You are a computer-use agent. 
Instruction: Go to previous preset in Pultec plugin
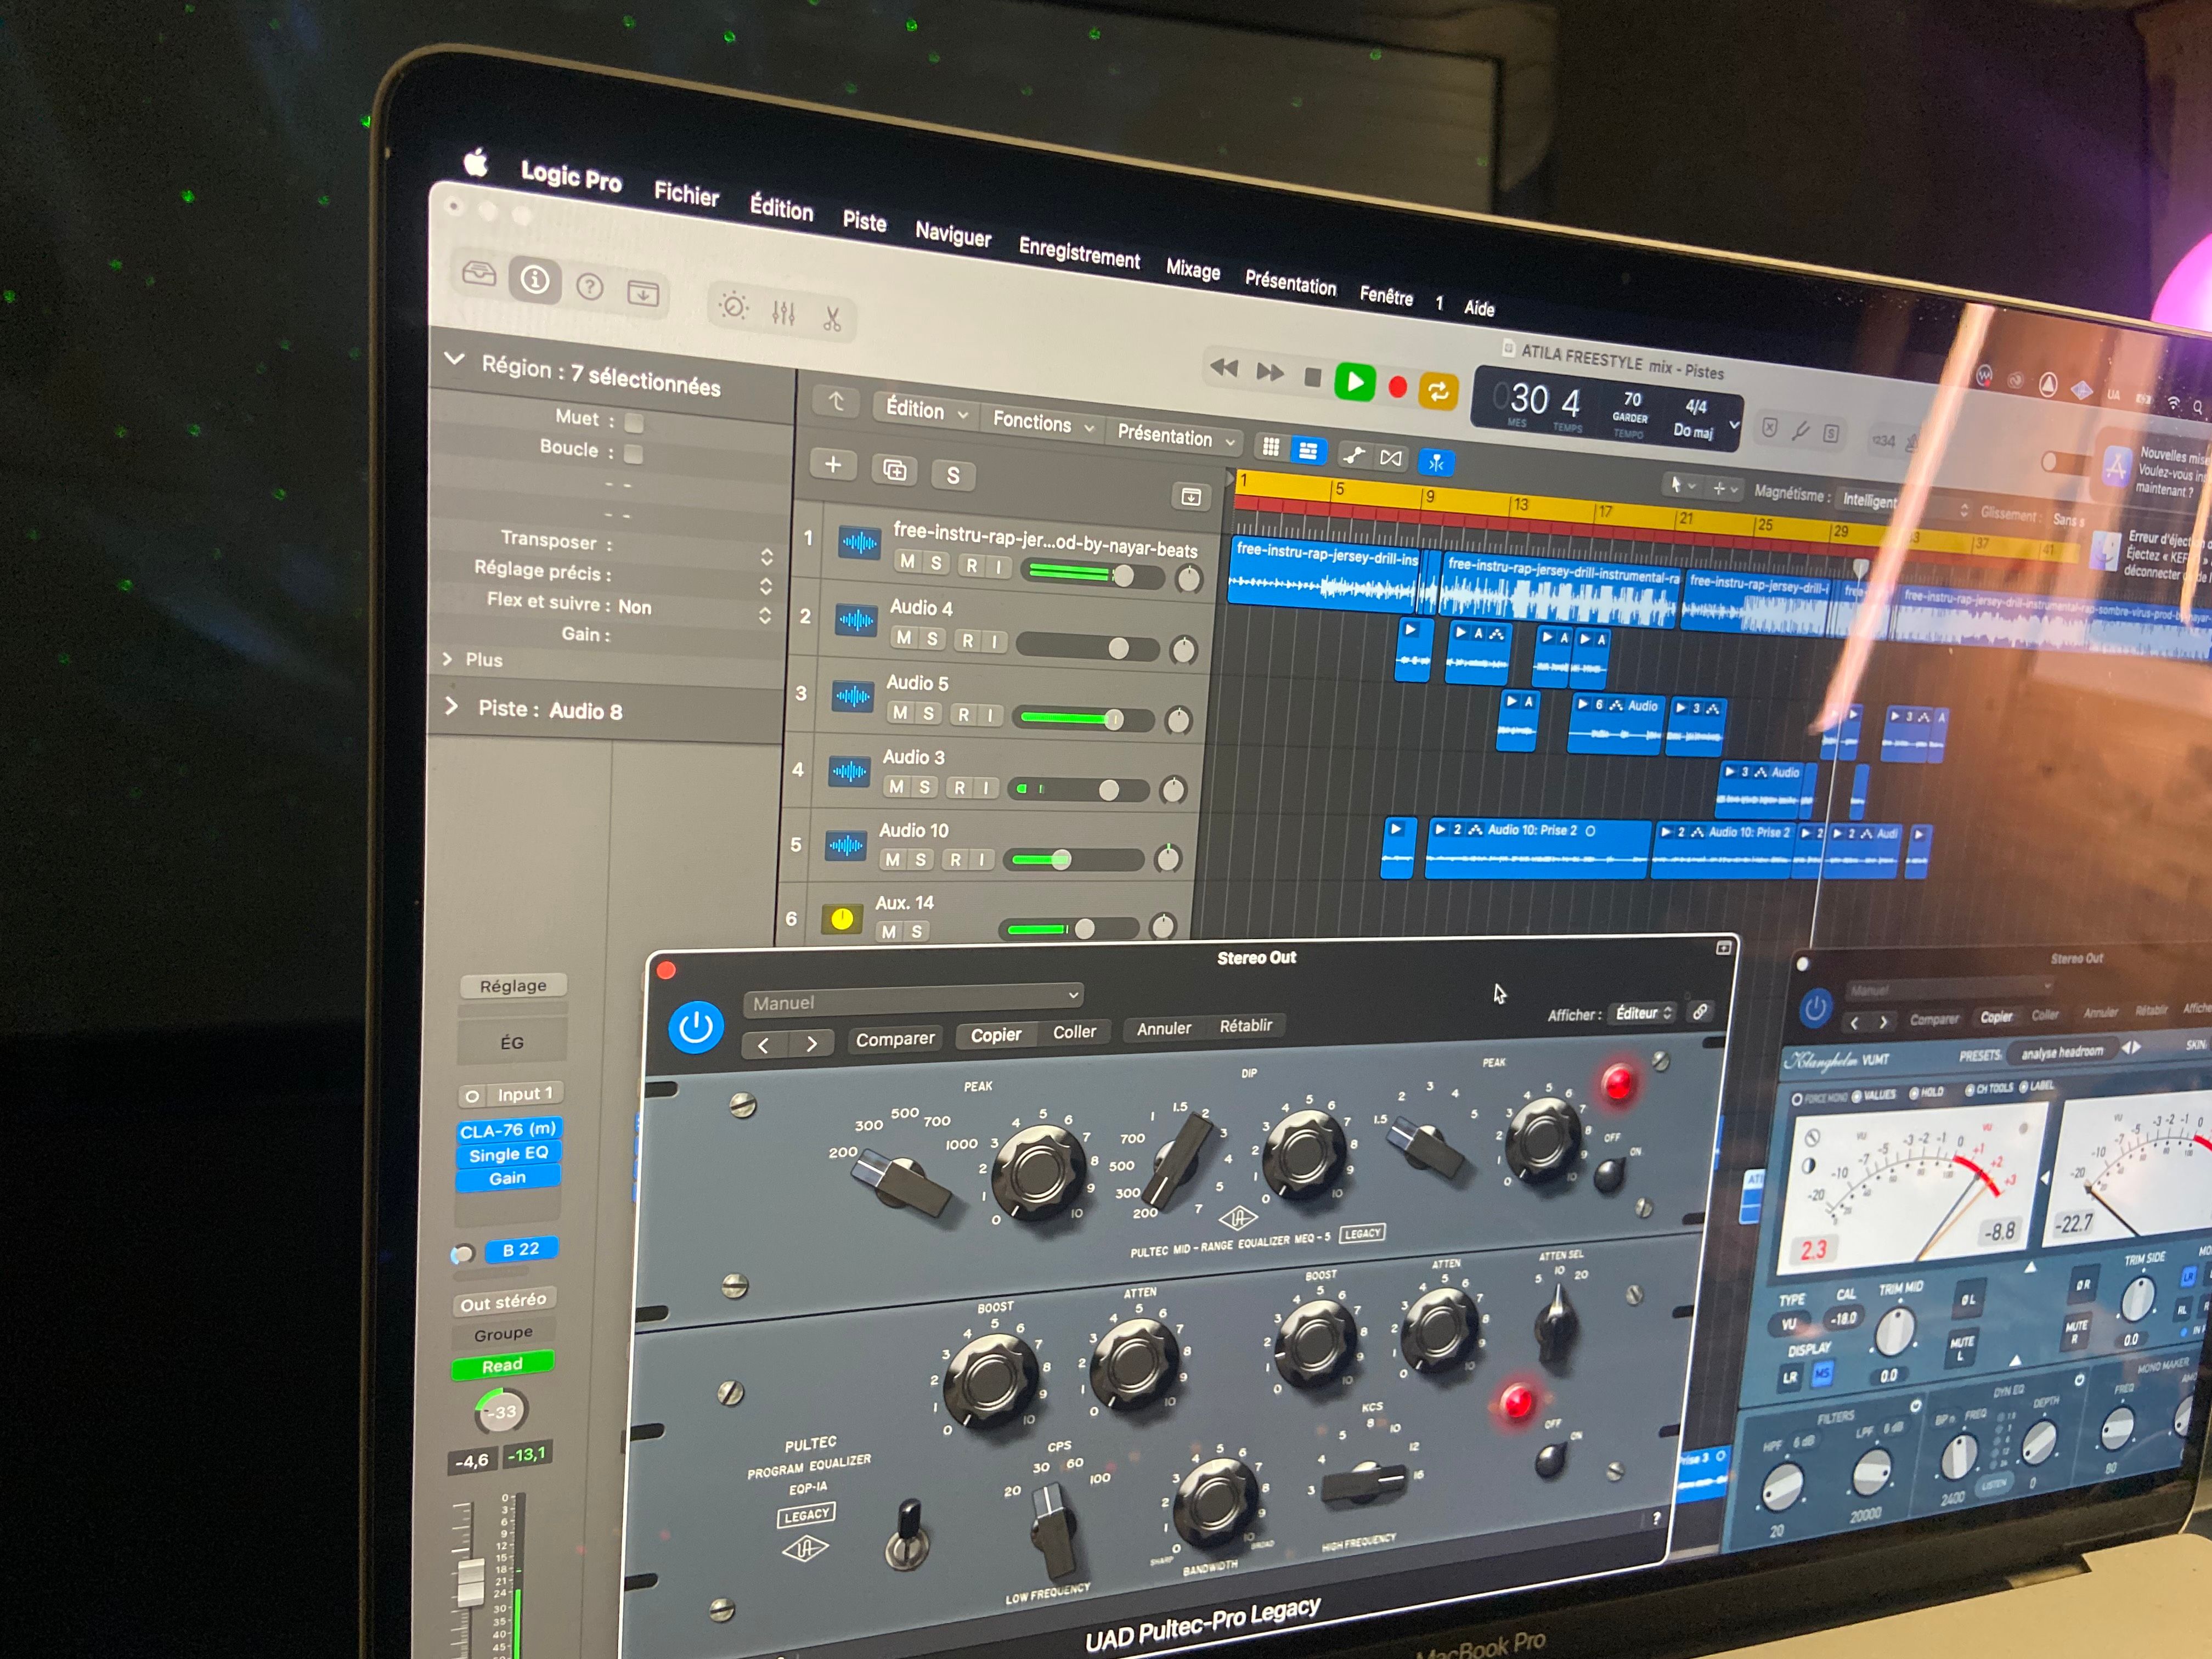coord(764,1045)
